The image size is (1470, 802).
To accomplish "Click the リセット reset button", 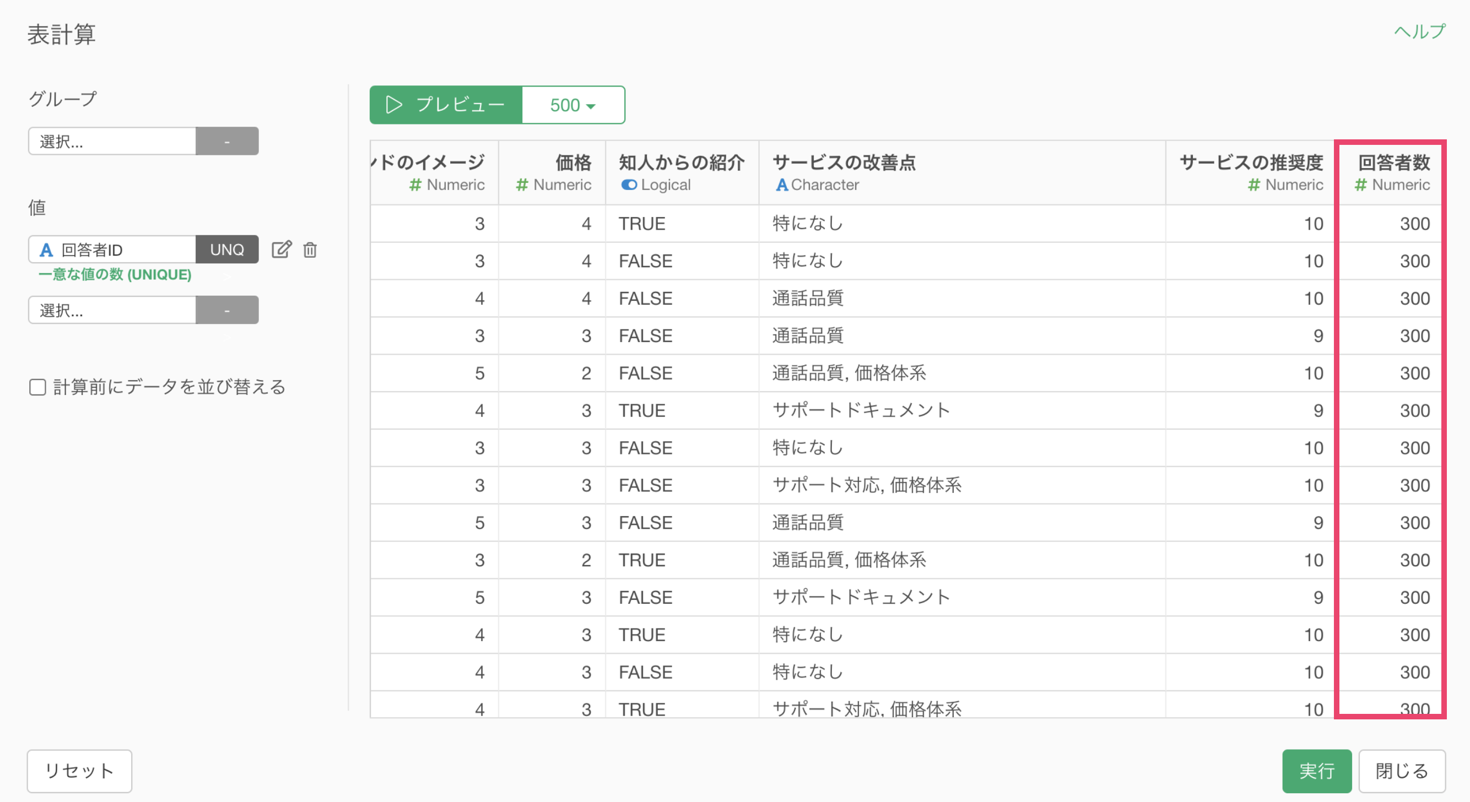I will coord(79,771).
